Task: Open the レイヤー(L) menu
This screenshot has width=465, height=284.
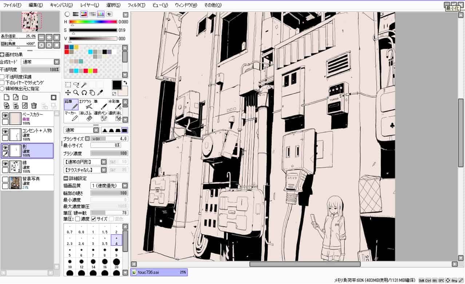Action: click(90, 5)
